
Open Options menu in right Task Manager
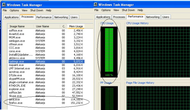(x=106, y=10)
